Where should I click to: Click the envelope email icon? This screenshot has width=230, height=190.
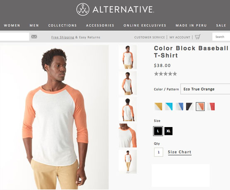34,37
